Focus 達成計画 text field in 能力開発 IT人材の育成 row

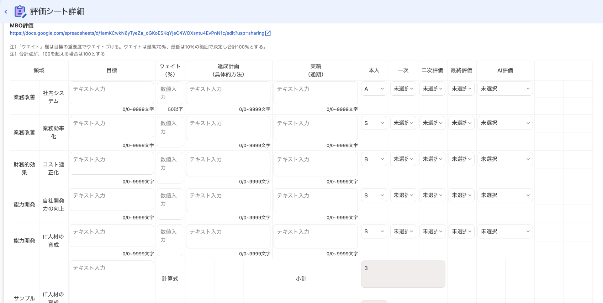pyautogui.click(x=228, y=236)
